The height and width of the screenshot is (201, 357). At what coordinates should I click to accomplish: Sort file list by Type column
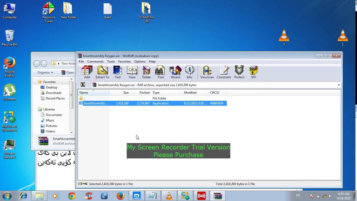[x=167, y=93]
